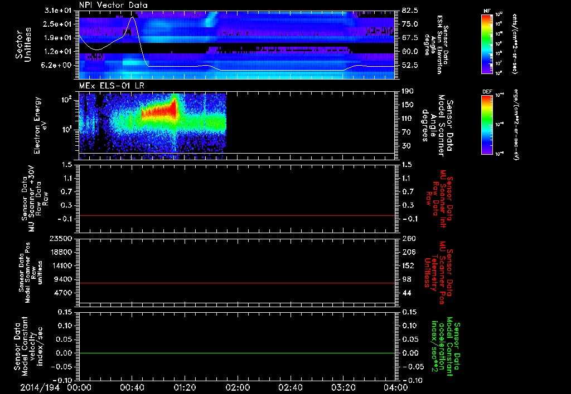Click the 'Electron Energy eV' axis label
Viewport: 571px width, 394px height.
(41, 125)
